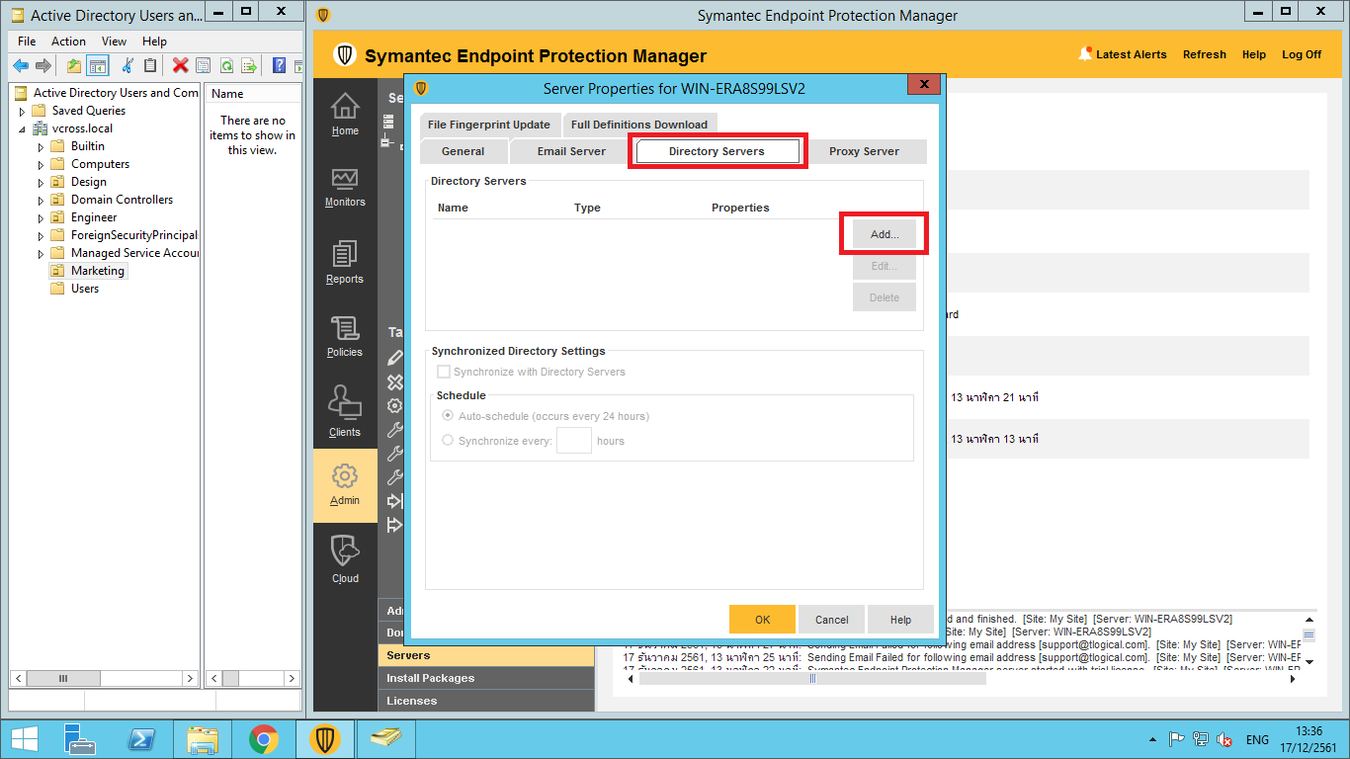The image size is (1350, 759).
Task: Open the Clients section icon
Action: click(x=345, y=411)
